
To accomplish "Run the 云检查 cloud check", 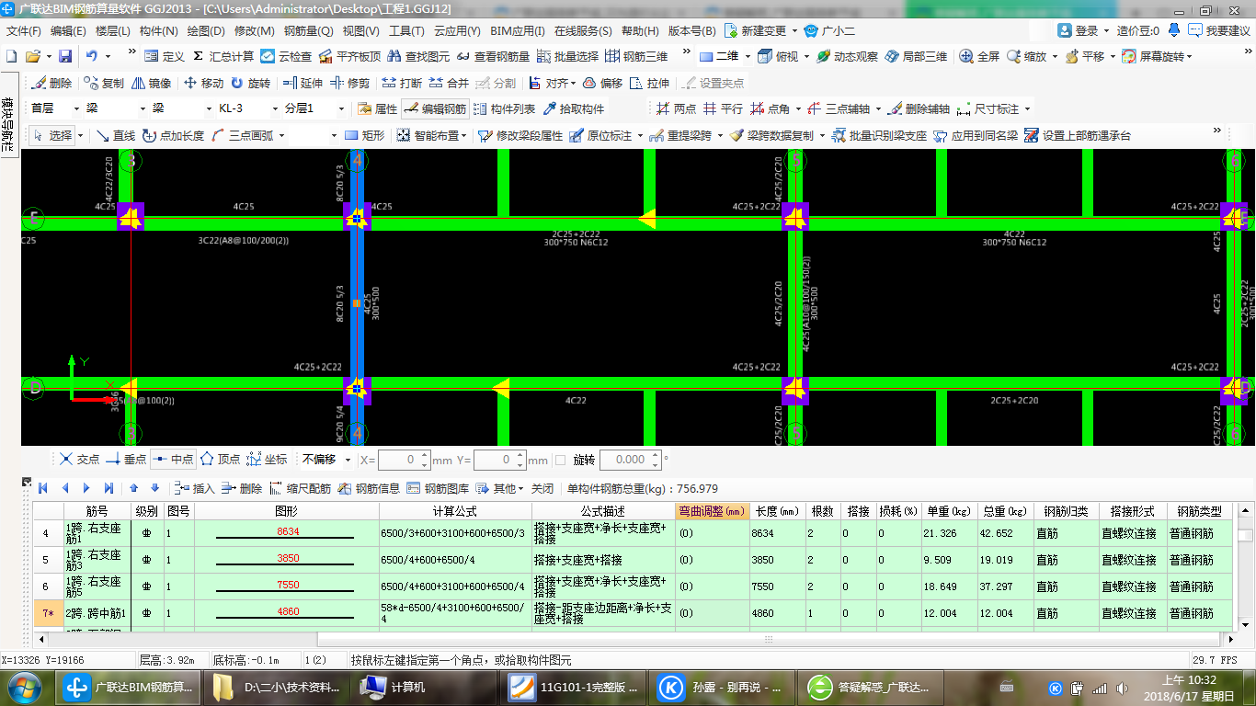I will pos(286,56).
